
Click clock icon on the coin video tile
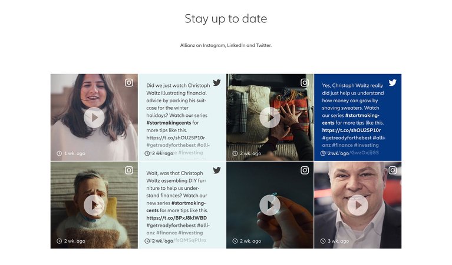(x=235, y=241)
